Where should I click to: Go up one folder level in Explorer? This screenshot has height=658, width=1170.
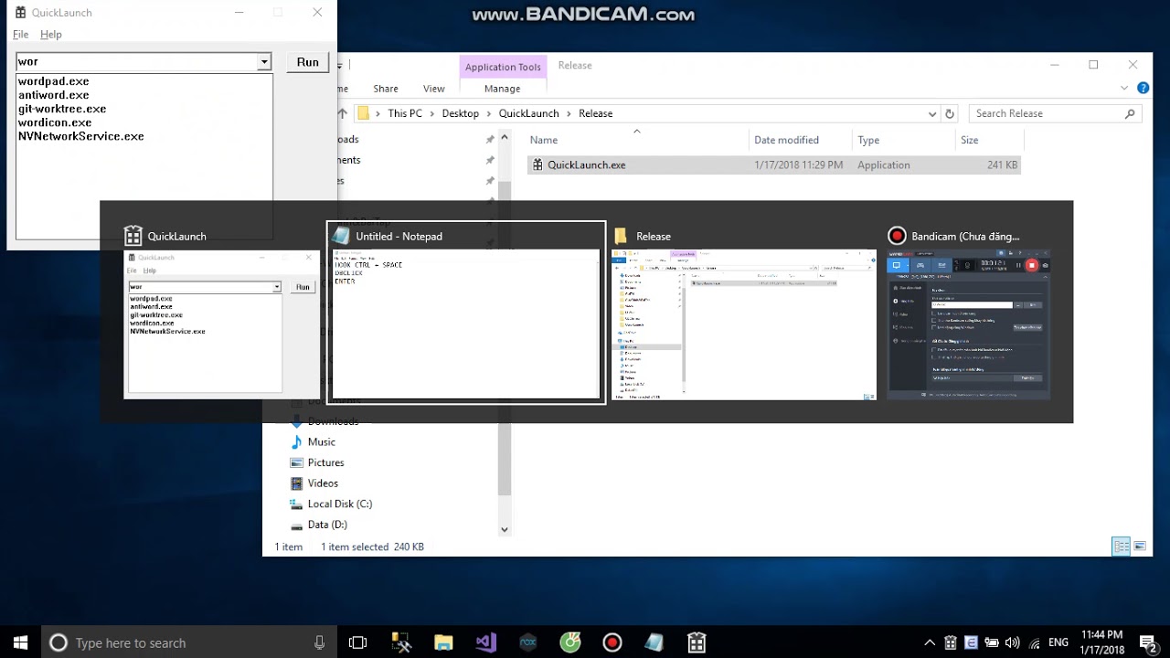343,114
